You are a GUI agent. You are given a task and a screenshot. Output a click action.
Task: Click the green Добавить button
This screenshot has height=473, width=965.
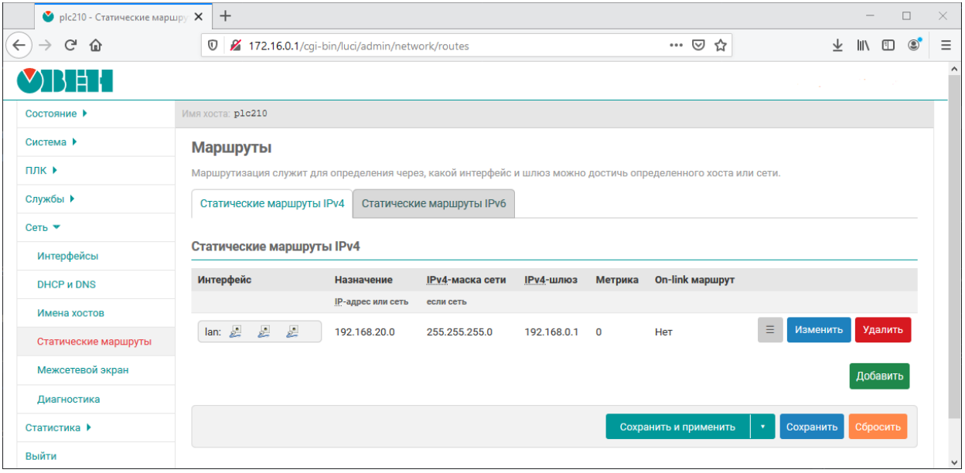(879, 376)
